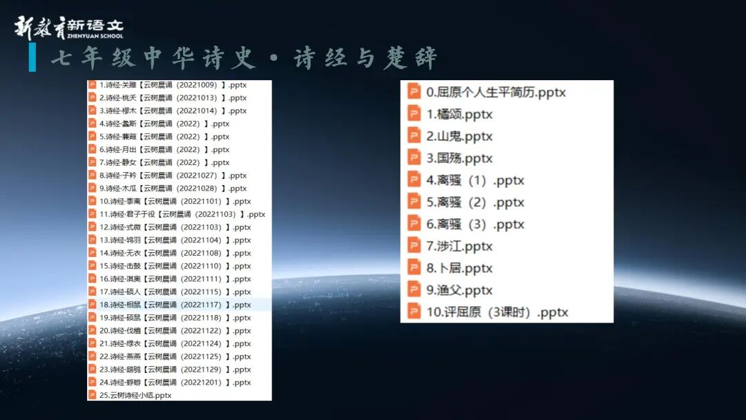Click the slide title 七年级中华诗史·诗经与楚辞
This screenshot has height=420, width=746.
pos(244,58)
